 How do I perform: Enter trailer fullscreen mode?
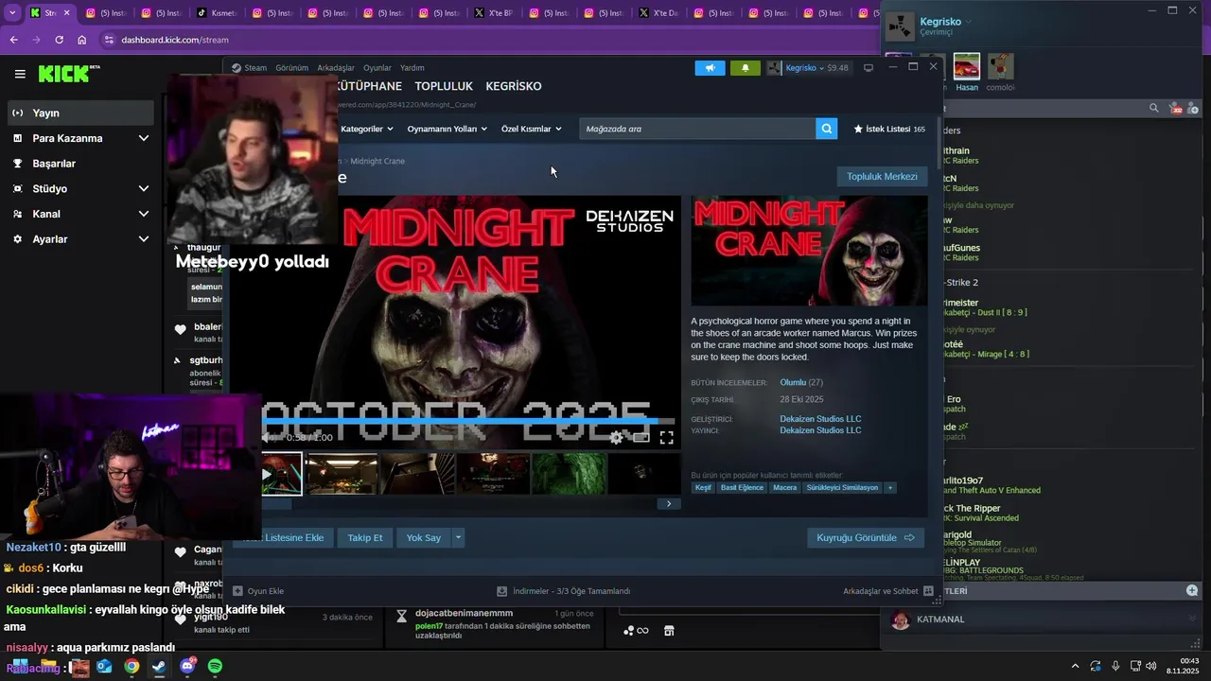[x=666, y=437]
